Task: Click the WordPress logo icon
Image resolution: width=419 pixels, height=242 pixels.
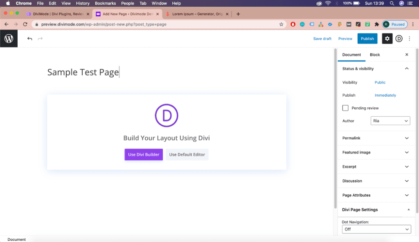Action: [9, 38]
